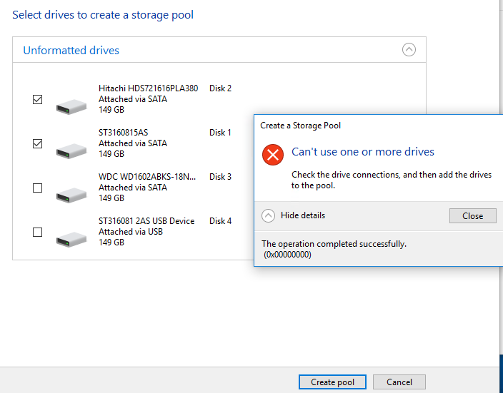Click the ST316081 2AS USB drive icon
Screen dimensions: 503x393
click(71, 239)
